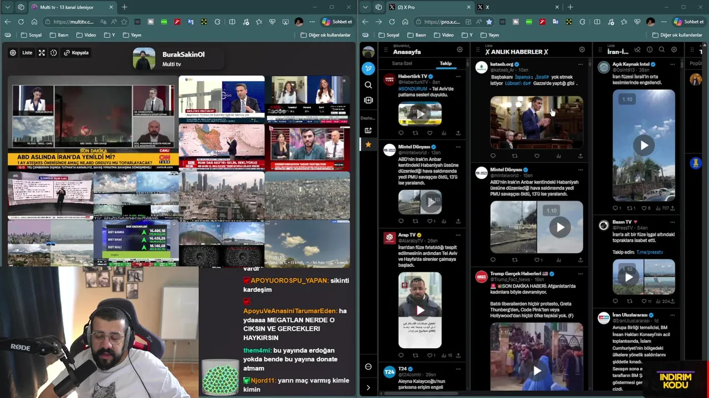Image resolution: width=709 pixels, height=398 pixels.
Task: Open new deck icon below Deste label
Action: pyautogui.click(x=368, y=130)
